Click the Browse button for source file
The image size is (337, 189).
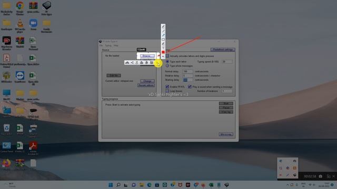click(x=147, y=56)
